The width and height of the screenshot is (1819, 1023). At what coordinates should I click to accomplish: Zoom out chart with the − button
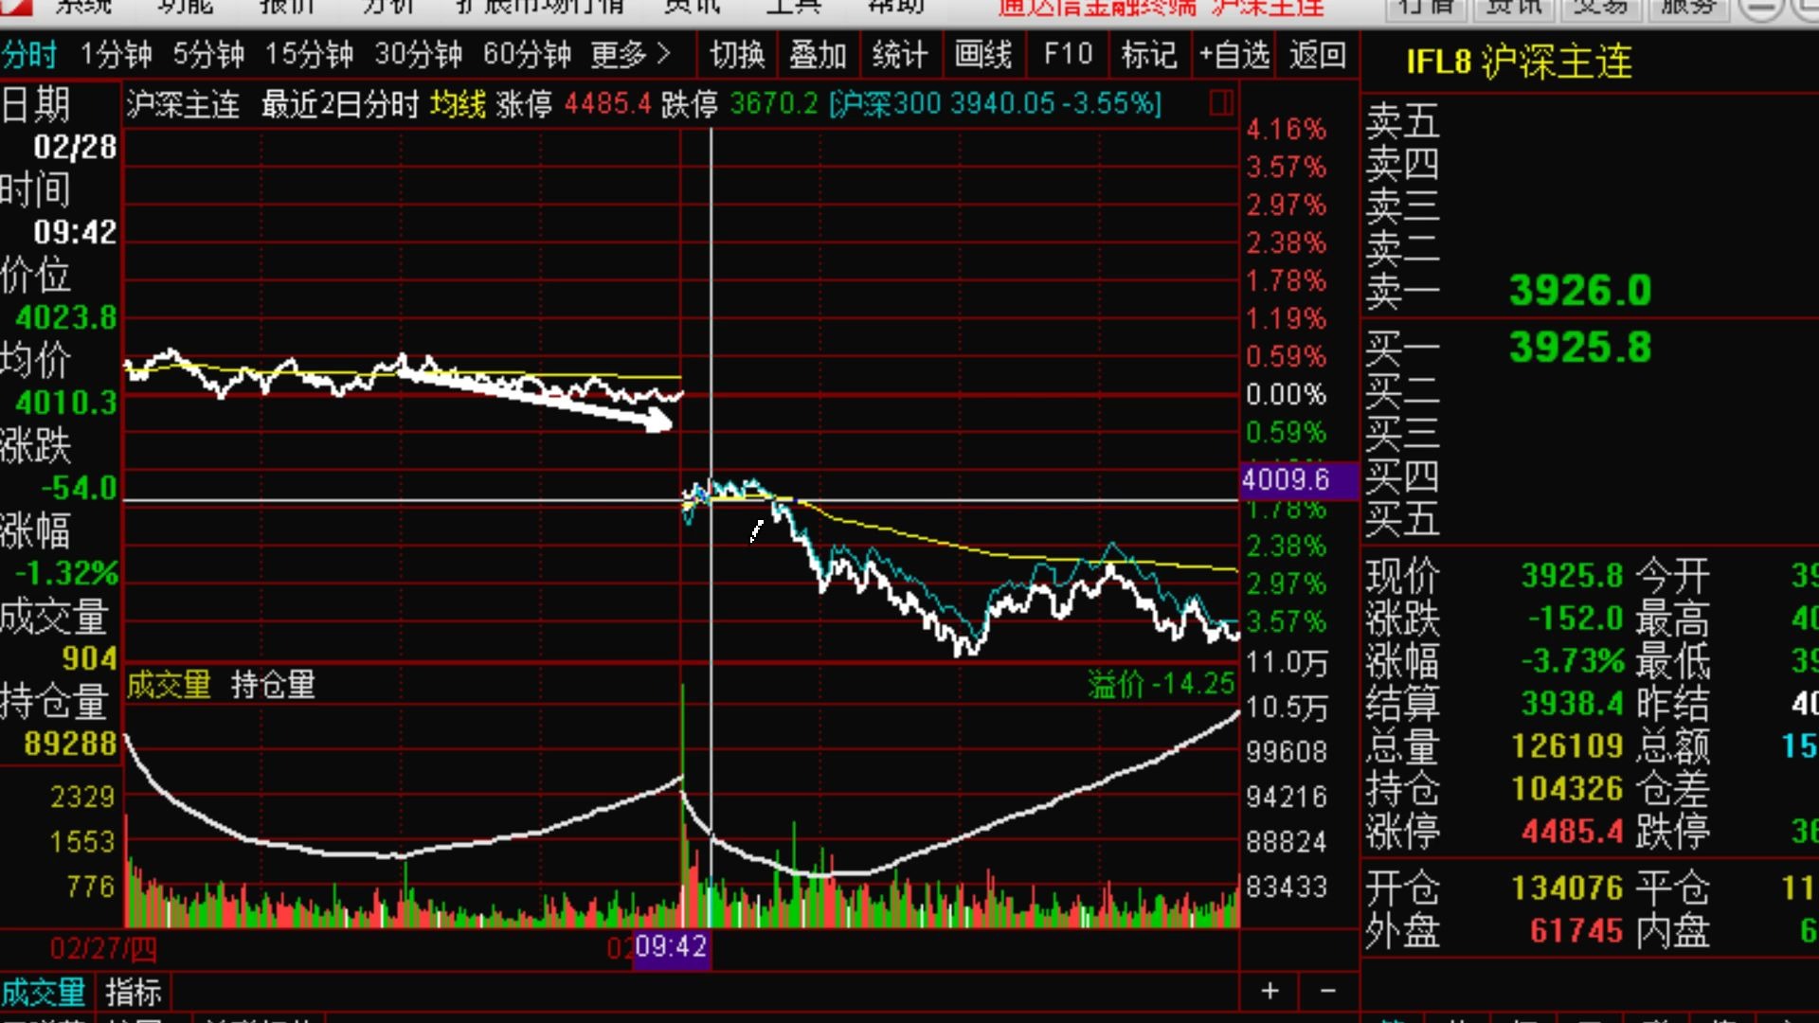click(1328, 991)
